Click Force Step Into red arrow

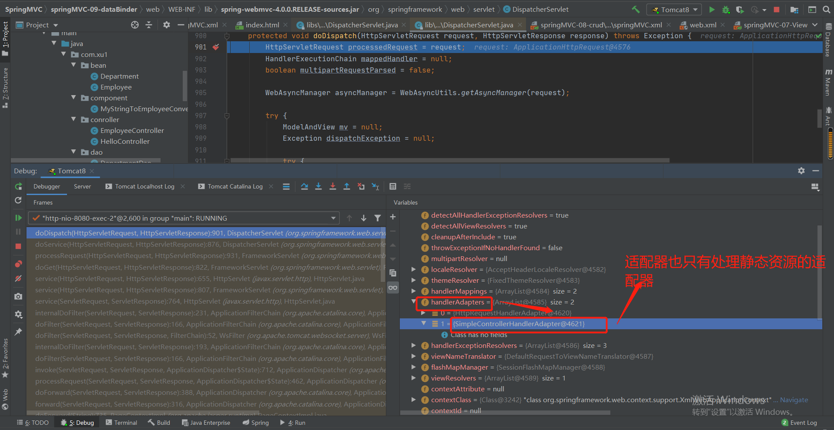[x=333, y=186]
